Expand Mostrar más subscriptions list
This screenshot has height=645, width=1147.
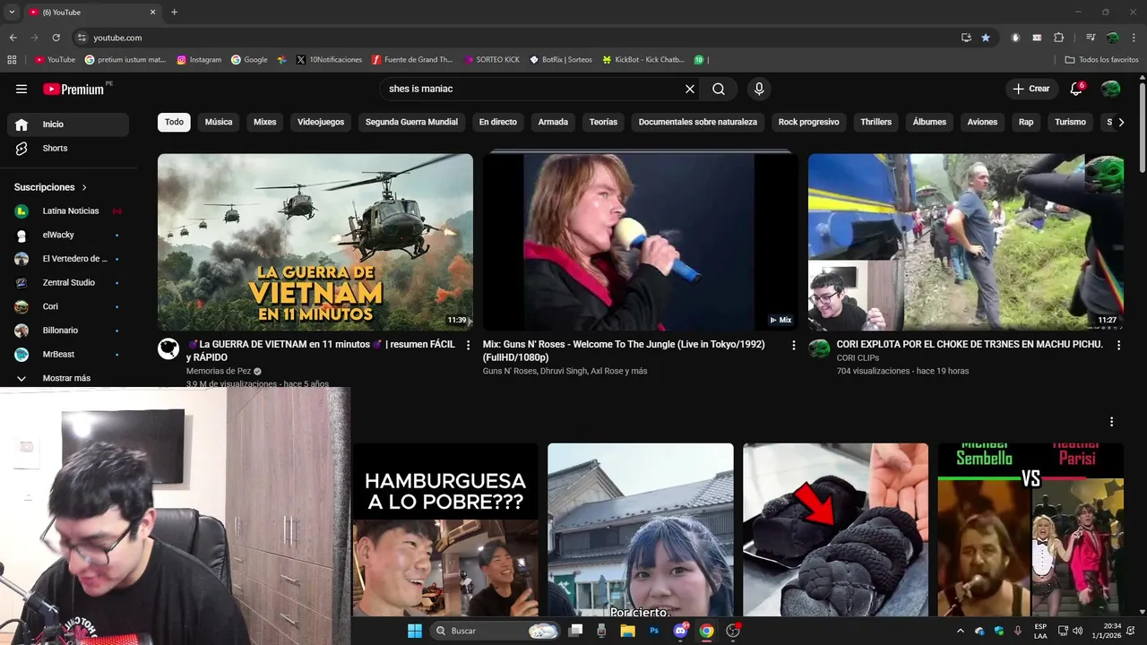point(68,378)
